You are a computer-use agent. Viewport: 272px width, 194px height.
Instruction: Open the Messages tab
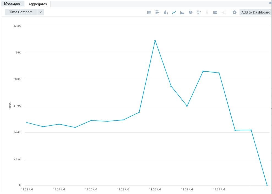click(12, 4)
